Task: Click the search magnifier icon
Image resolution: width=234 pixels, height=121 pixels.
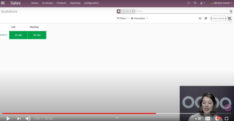Action: [231, 11]
